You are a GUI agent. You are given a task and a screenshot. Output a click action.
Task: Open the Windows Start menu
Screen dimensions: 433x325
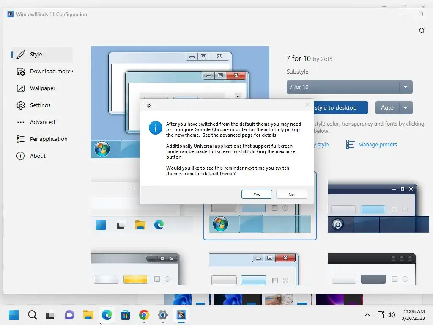click(14, 315)
